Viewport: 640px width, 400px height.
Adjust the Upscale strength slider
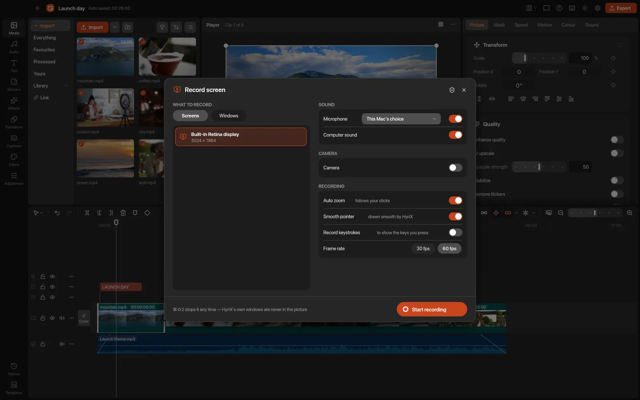tap(539, 167)
